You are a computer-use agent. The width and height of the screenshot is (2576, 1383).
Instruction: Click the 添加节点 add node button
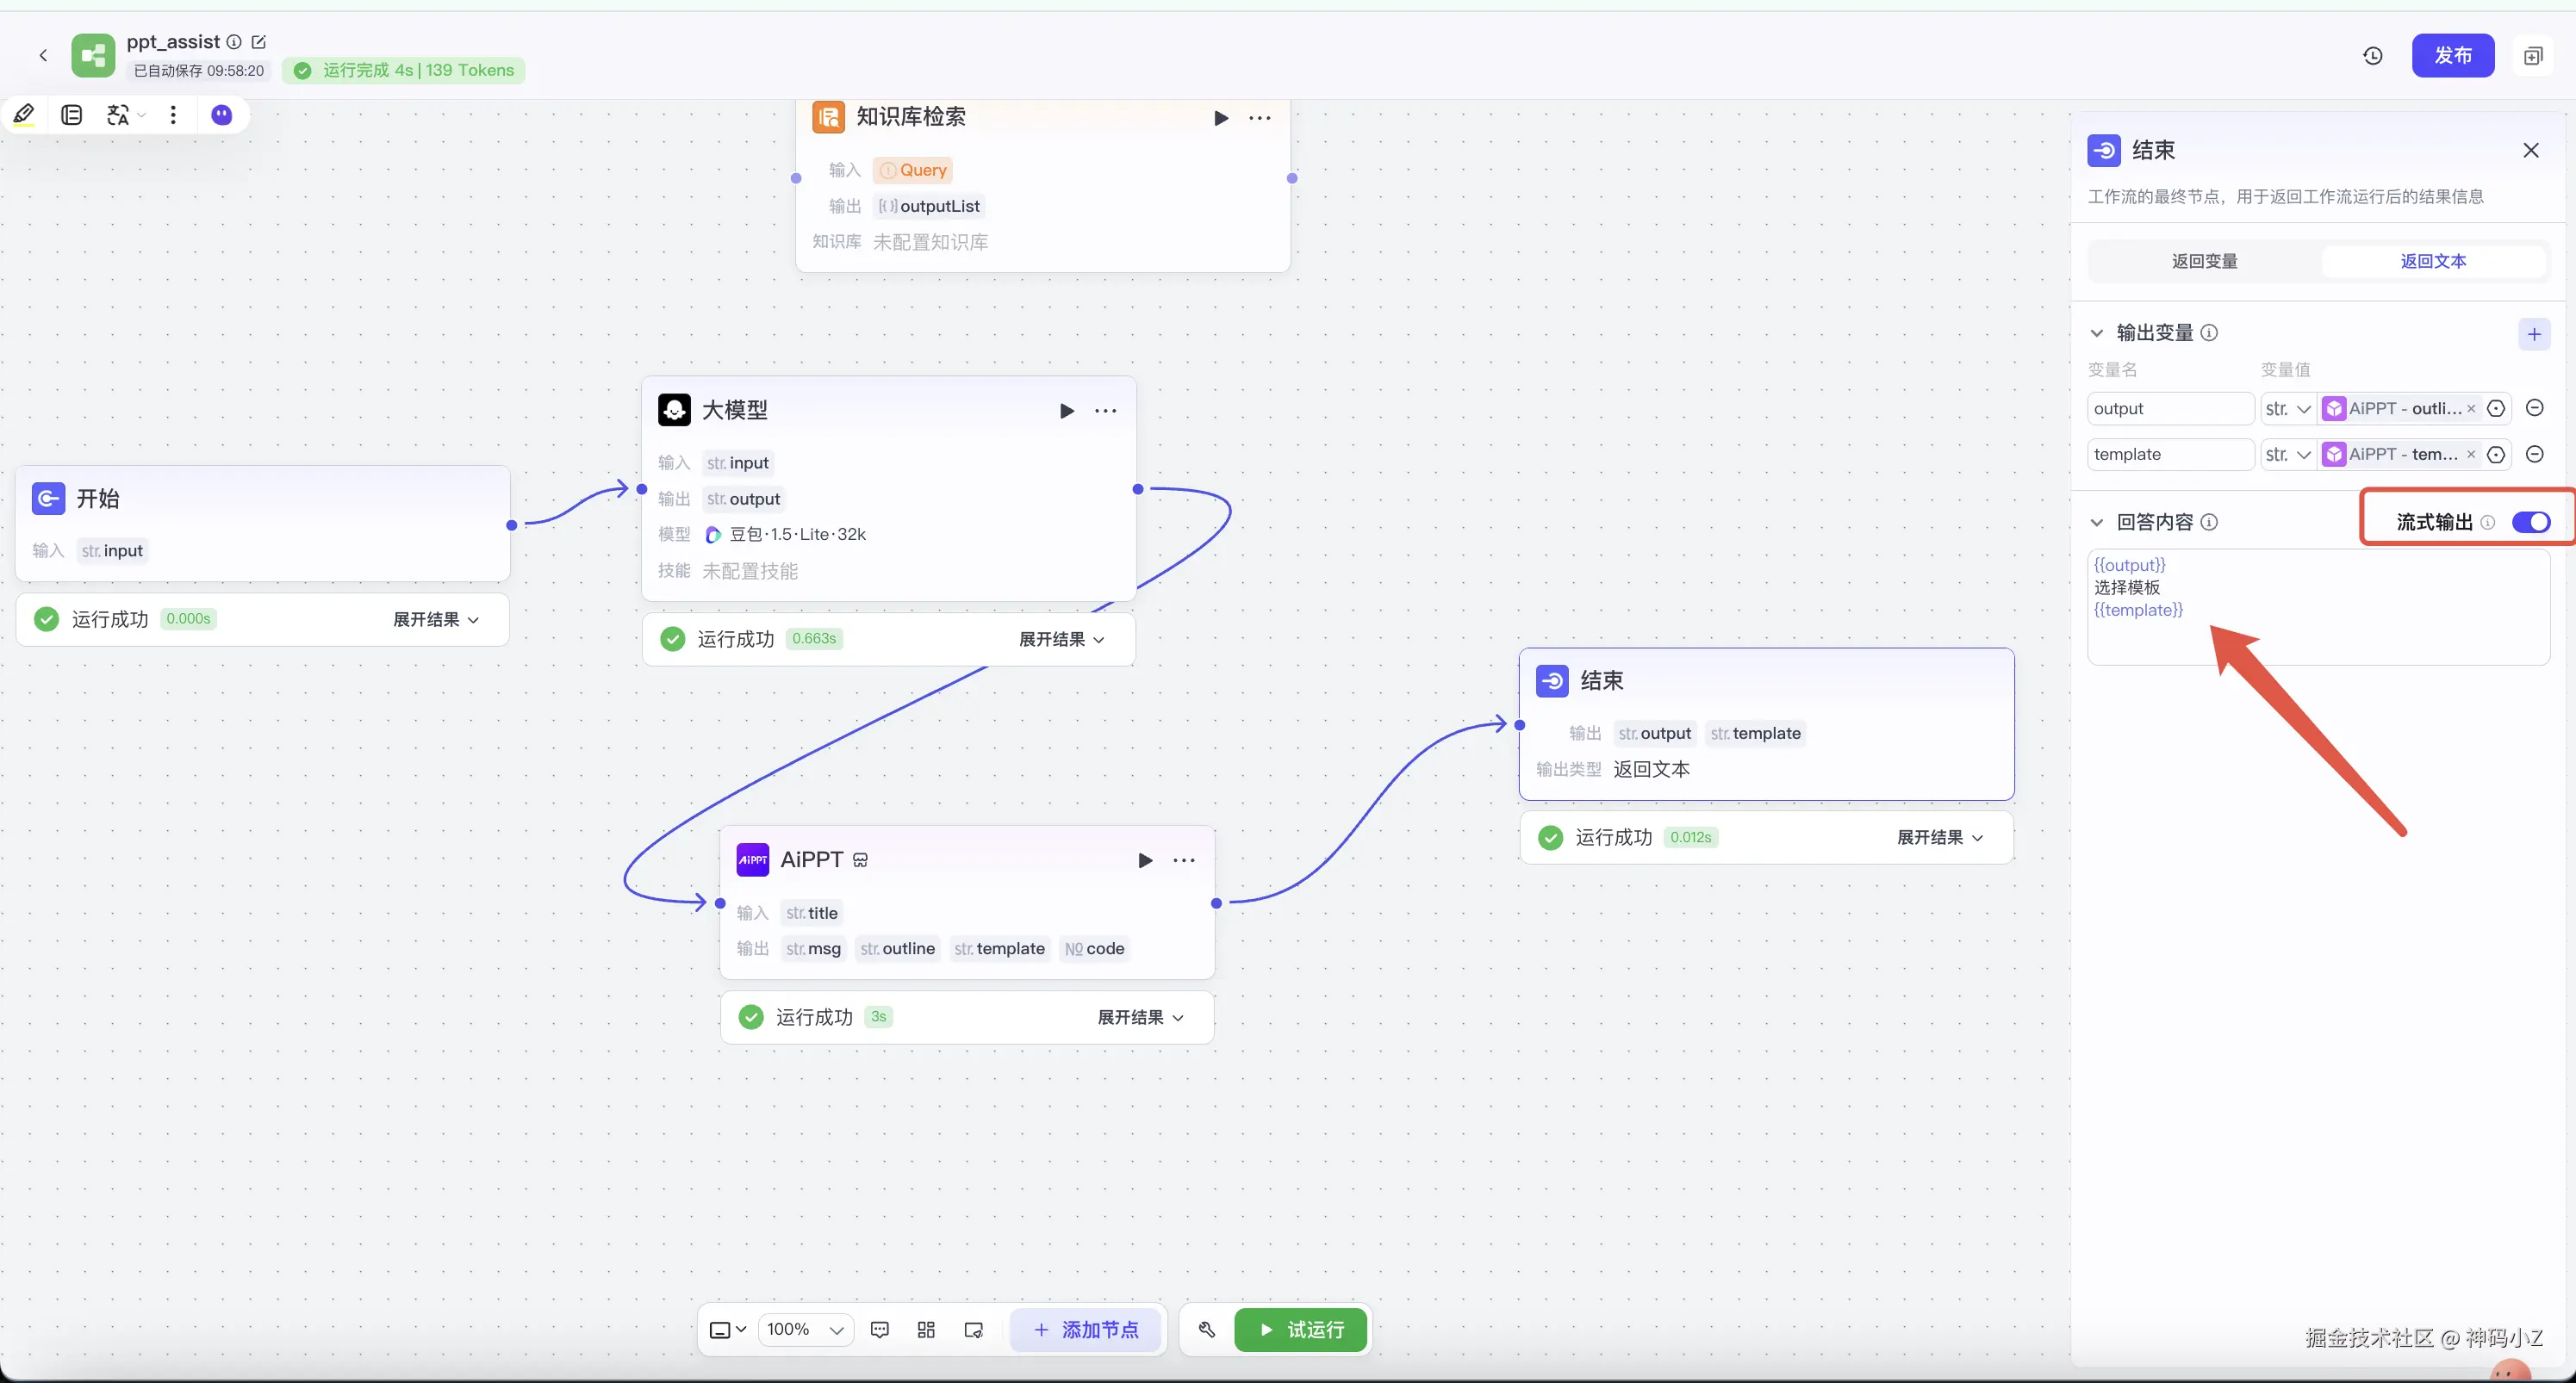pyautogui.click(x=1085, y=1330)
